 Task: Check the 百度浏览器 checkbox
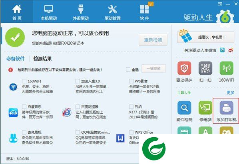(78, 107)
